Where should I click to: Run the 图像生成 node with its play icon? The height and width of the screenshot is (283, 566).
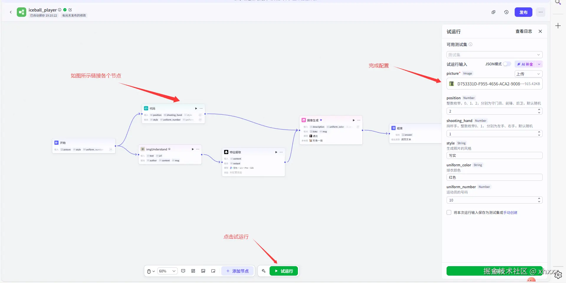tap(354, 120)
